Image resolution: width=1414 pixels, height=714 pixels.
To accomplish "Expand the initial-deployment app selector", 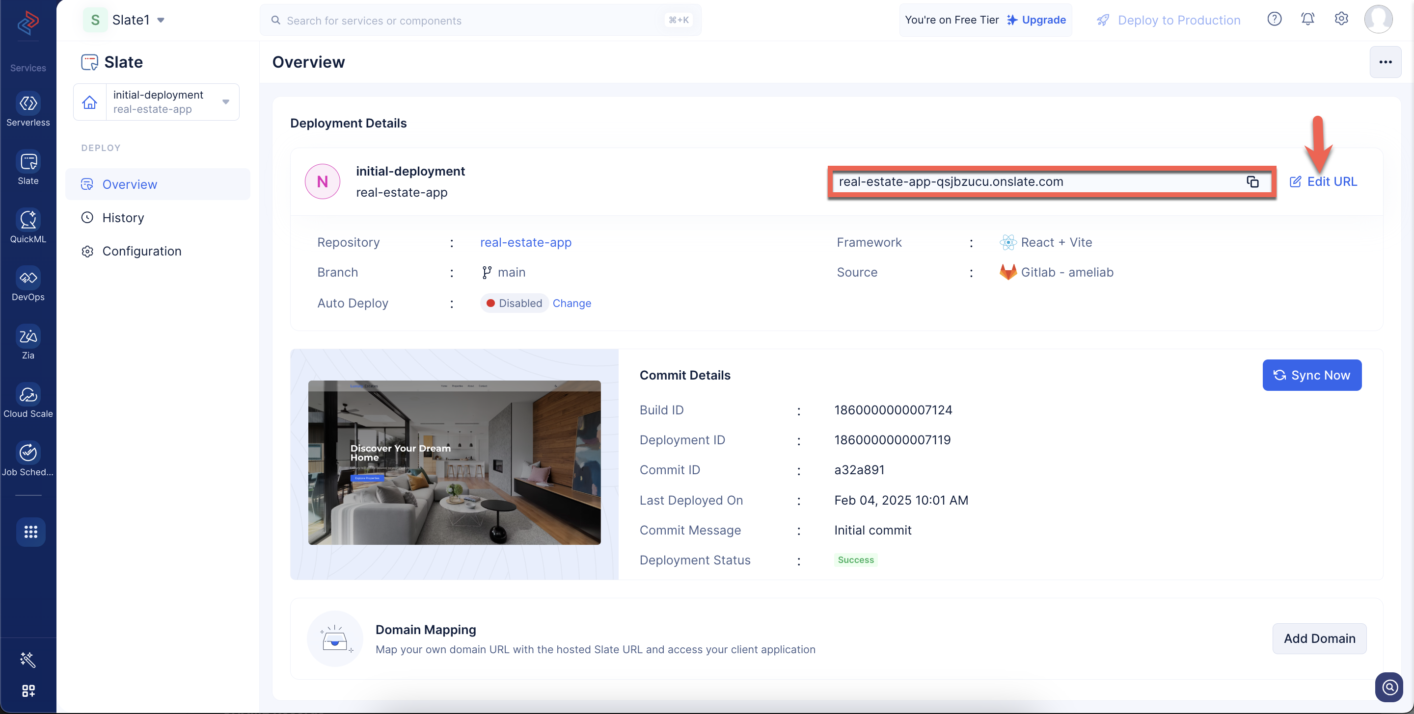I will [226, 102].
